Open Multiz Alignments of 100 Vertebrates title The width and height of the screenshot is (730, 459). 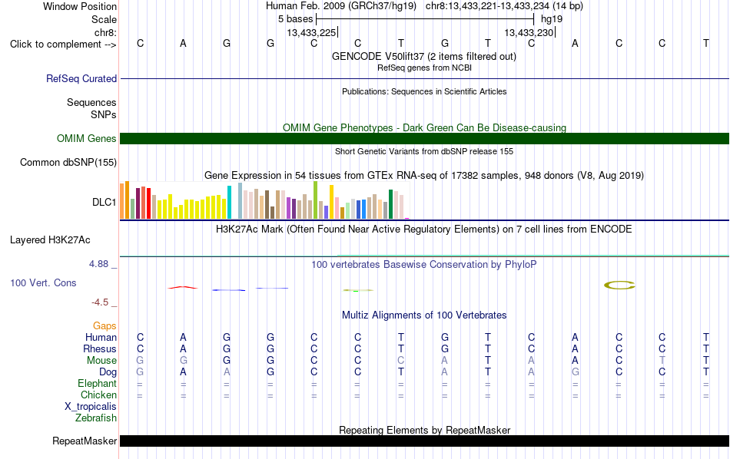coord(424,315)
